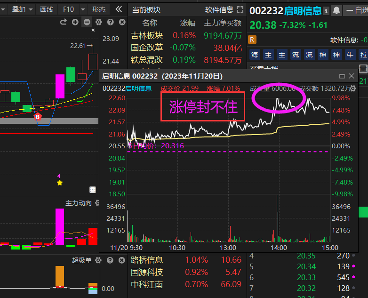Screen dimensions: 368x298
Task: Collapse the chart panel with double chevron
Action: pos(119,9)
